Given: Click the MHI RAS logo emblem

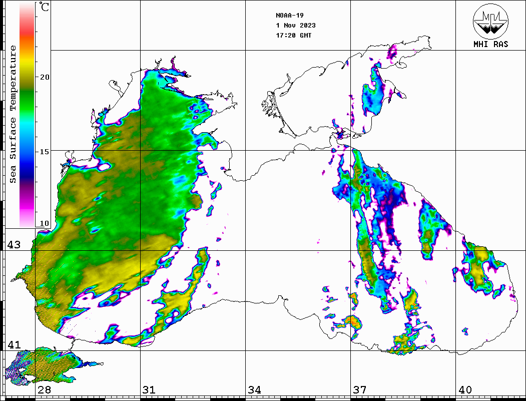Looking at the screenshot, I should click(490, 21).
